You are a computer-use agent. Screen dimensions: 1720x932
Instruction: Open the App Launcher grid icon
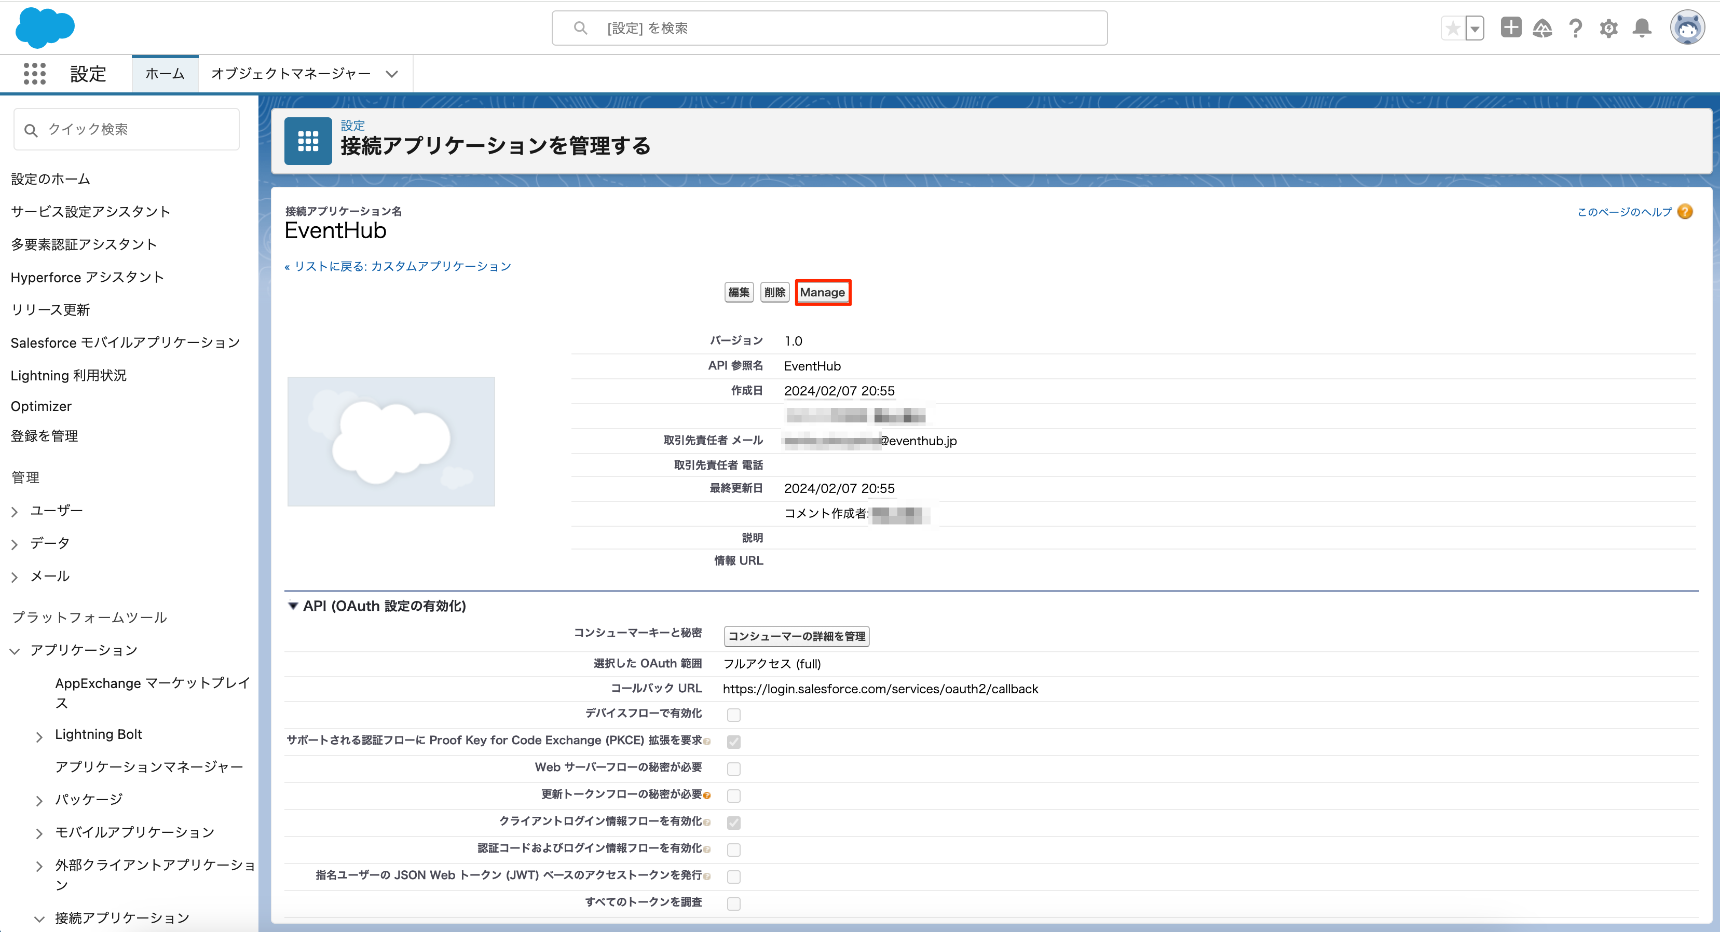point(35,74)
